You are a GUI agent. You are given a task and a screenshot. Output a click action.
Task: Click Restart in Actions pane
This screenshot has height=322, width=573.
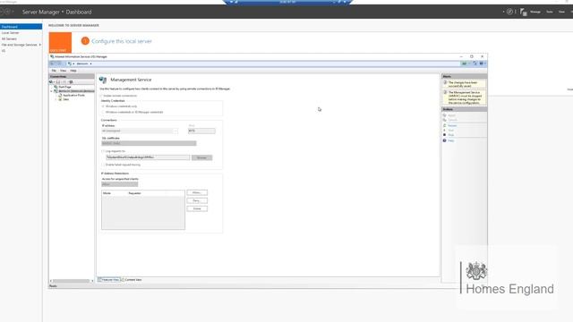[x=452, y=125]
